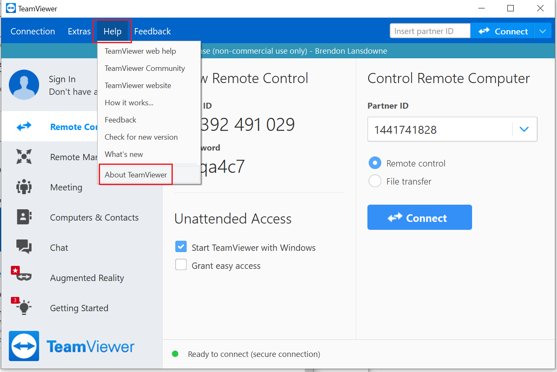Click the user avatar next to Sign In

point(24,85)
